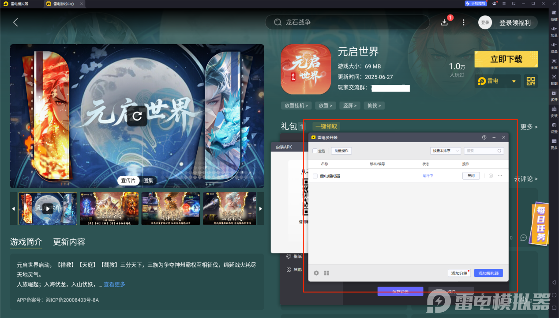Tick the 全选 select-all checkbox
Screen dimensions: 559x318
coord(315,151)
